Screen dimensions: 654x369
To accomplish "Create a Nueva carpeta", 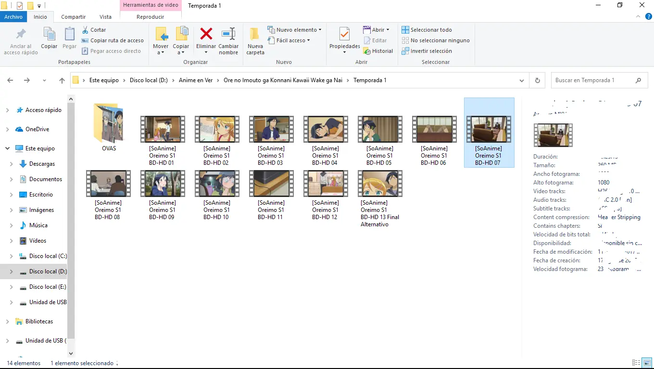I will tap(255, 41).
